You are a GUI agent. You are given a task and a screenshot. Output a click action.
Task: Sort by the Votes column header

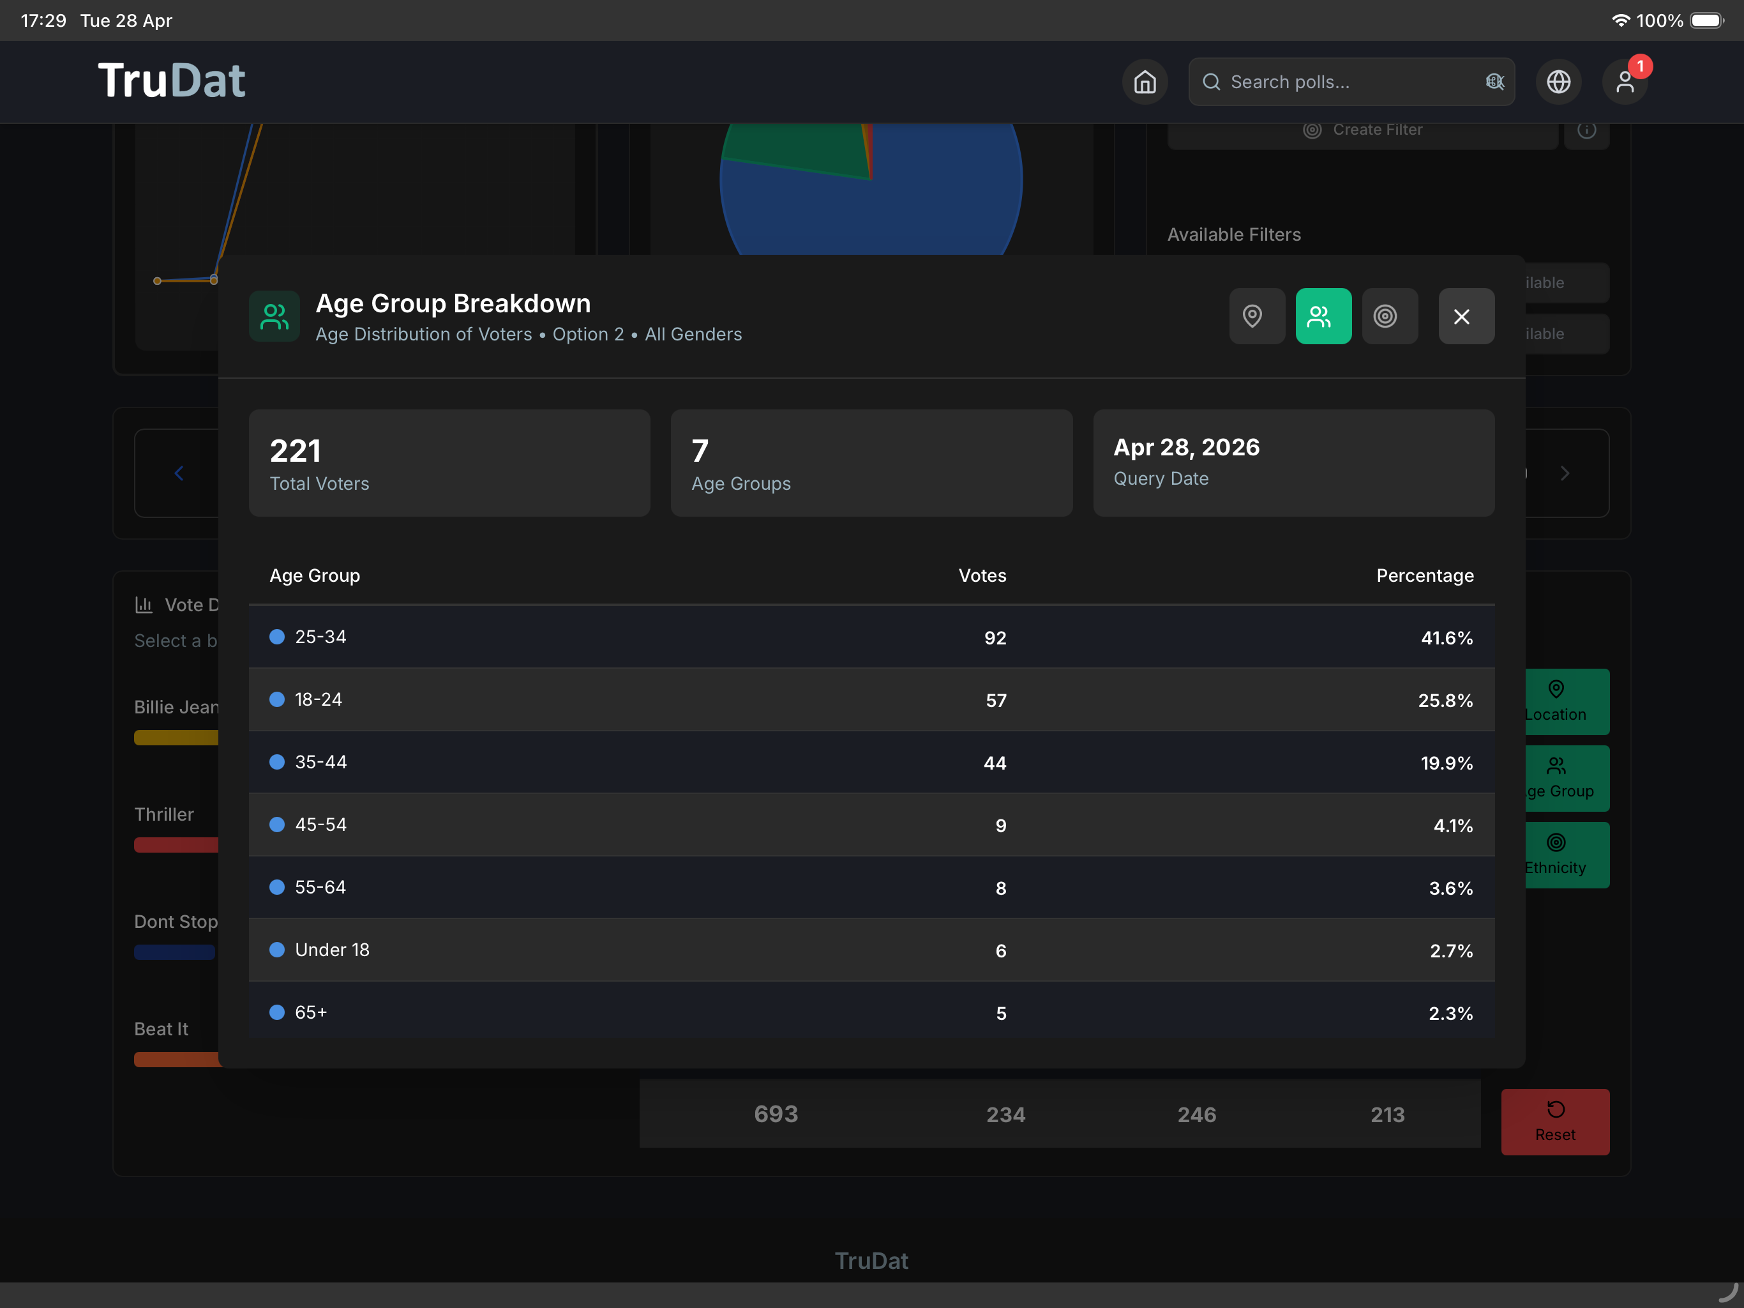click(x=982, y=576)
